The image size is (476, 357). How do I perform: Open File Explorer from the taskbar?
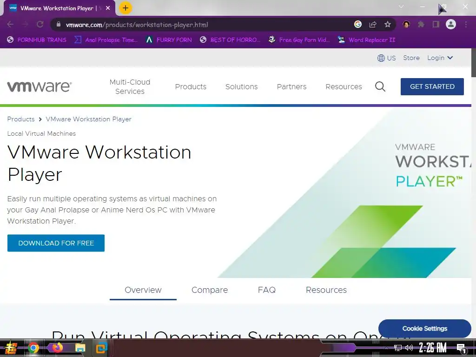pyautogui.click(x=80, y=348)
